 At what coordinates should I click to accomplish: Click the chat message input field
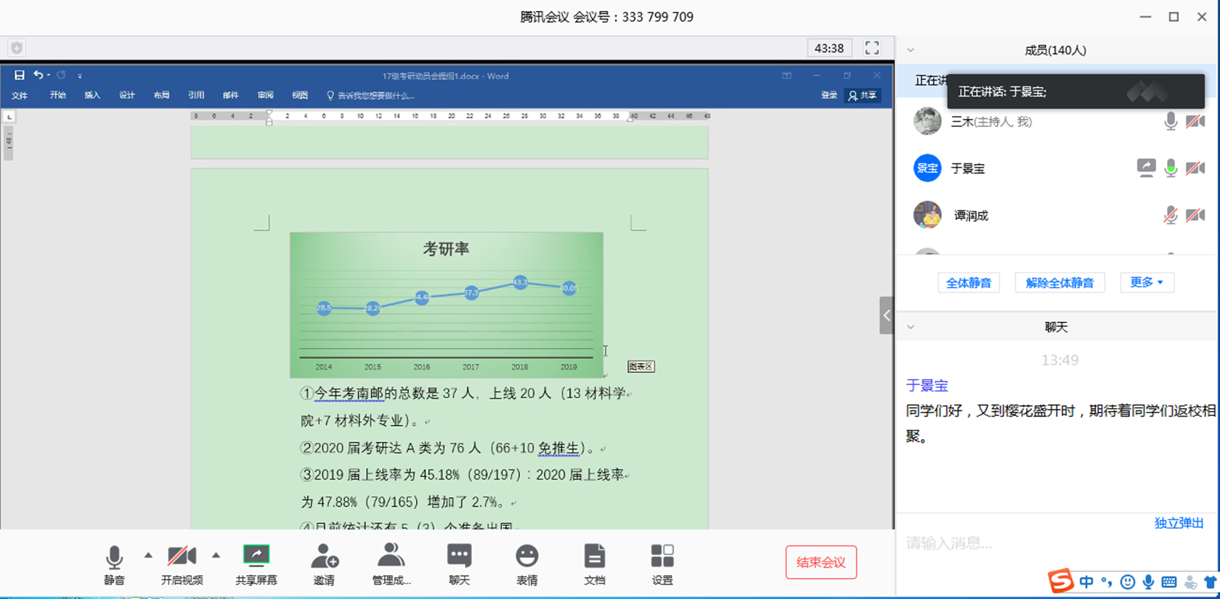[1017, 543]
